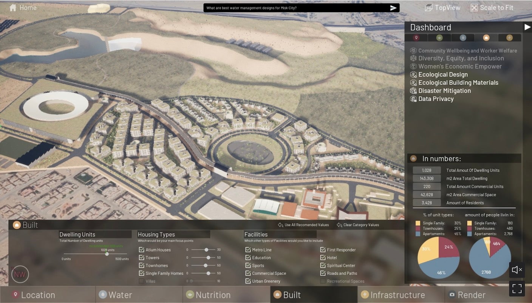Click Use All Recomended Values
Image resolution: width=532 pixels, height=303 pixels.
[303, 225]
